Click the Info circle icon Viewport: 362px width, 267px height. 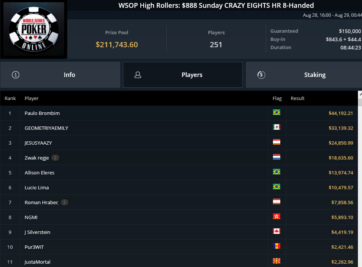click(x=16, y=75)
